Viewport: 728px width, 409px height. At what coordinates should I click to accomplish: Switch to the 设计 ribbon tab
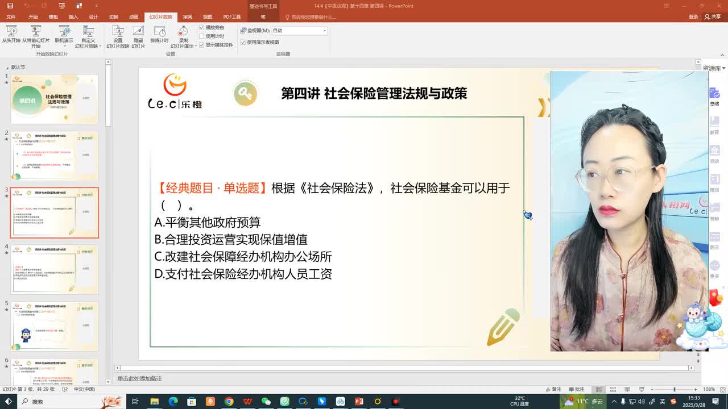pyautogui.click(x=93, y=17)
